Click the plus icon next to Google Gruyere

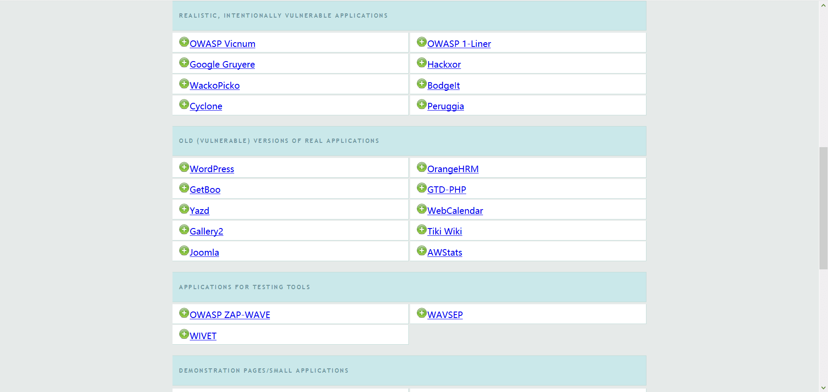point(184,62)
